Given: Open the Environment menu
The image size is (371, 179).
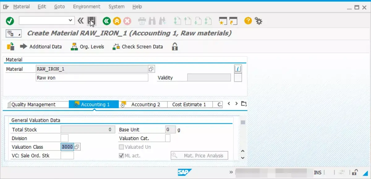Looking at the screenshot, I should point(87,6).
